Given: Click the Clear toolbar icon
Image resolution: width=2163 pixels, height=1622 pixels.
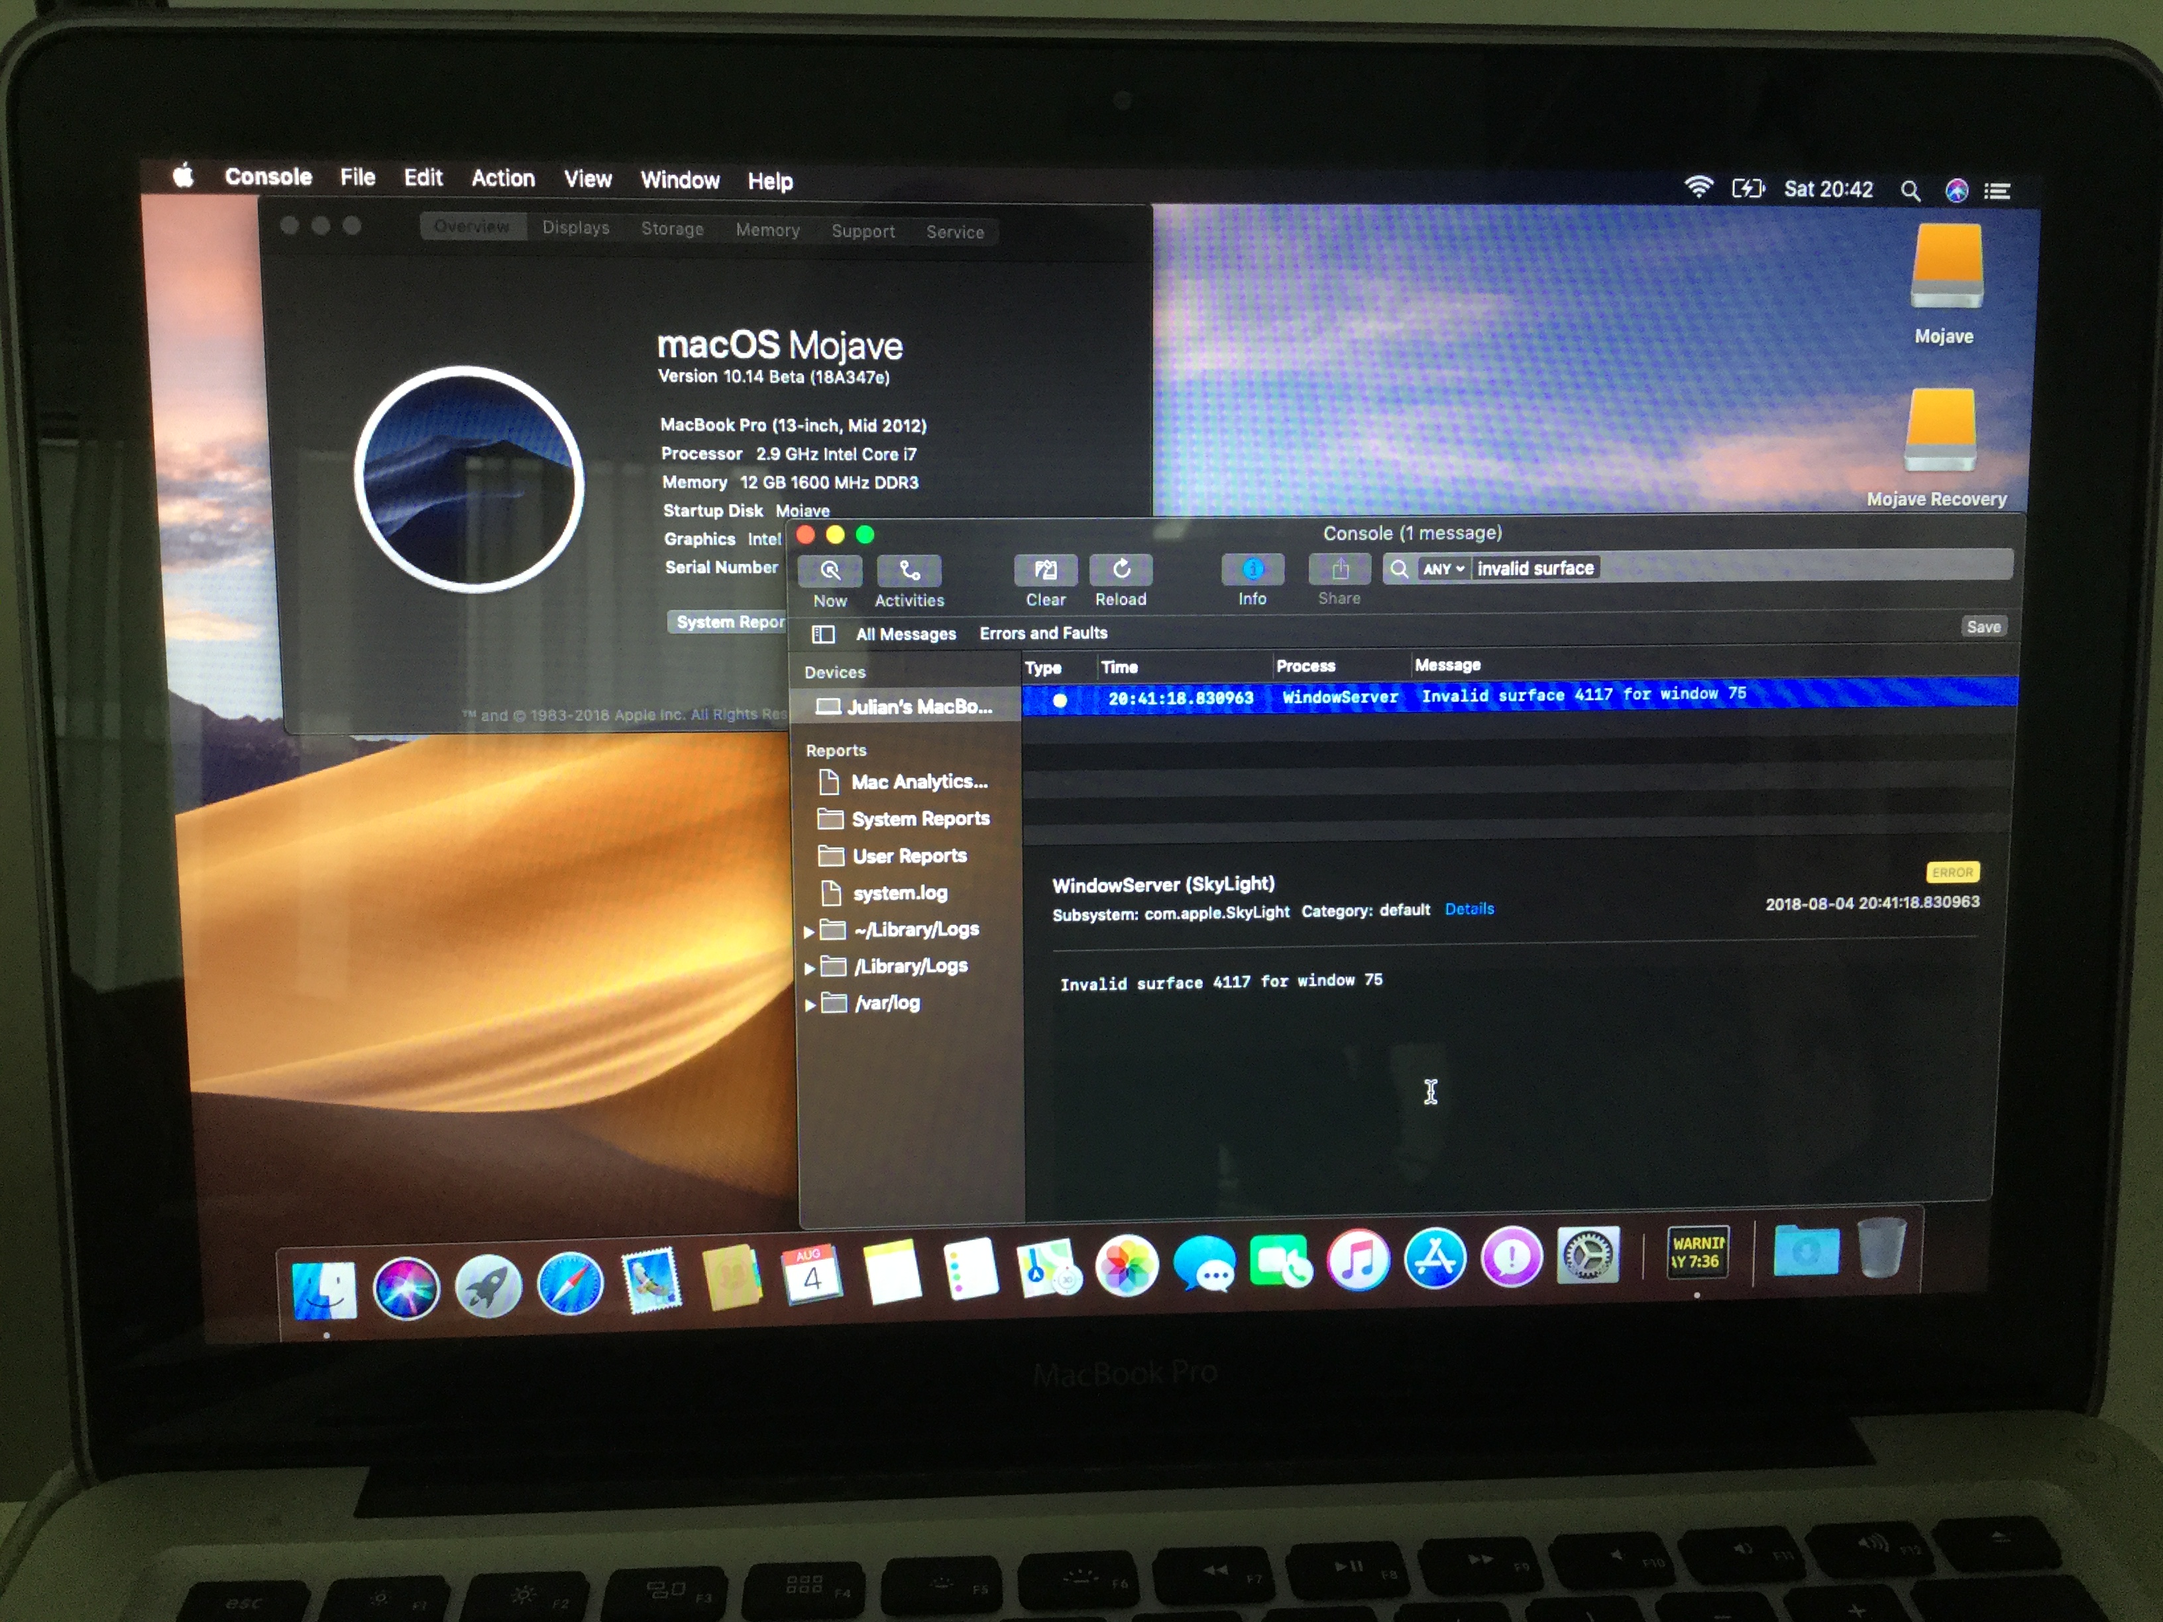Looking at the screenshot, I should point(1044,570).
